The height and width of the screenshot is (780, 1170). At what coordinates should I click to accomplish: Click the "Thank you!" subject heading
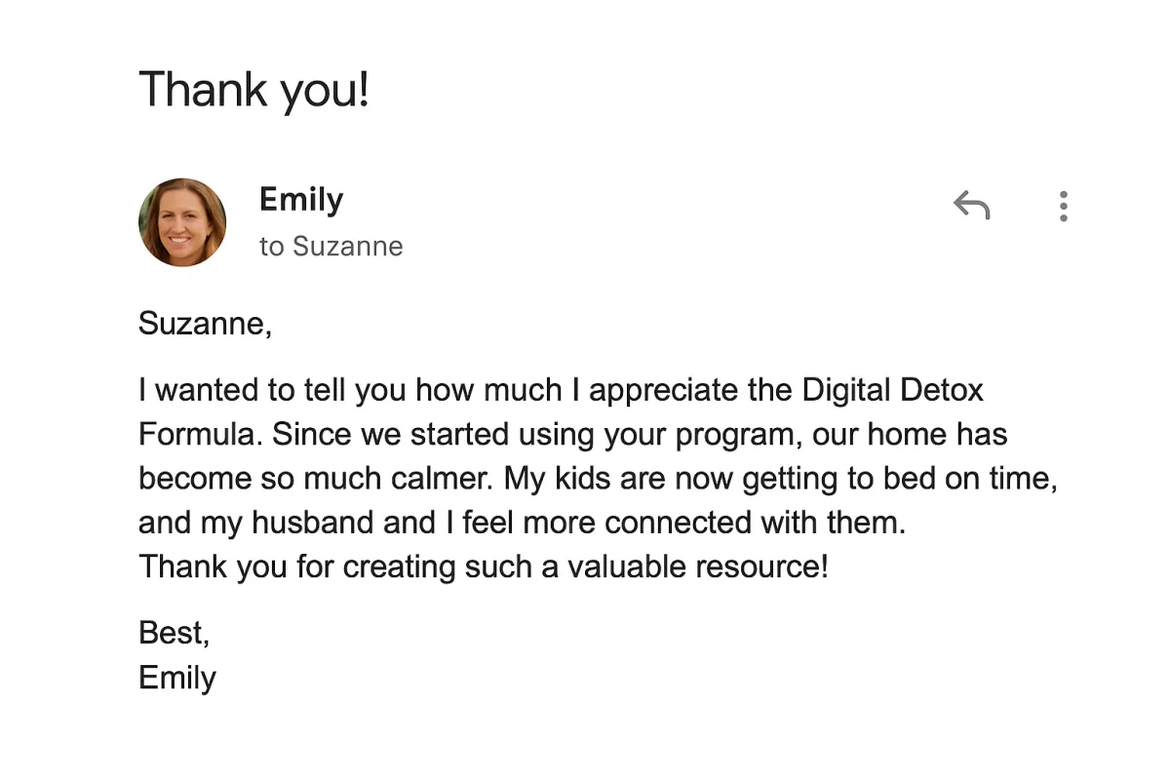click(x=254, y=89)
